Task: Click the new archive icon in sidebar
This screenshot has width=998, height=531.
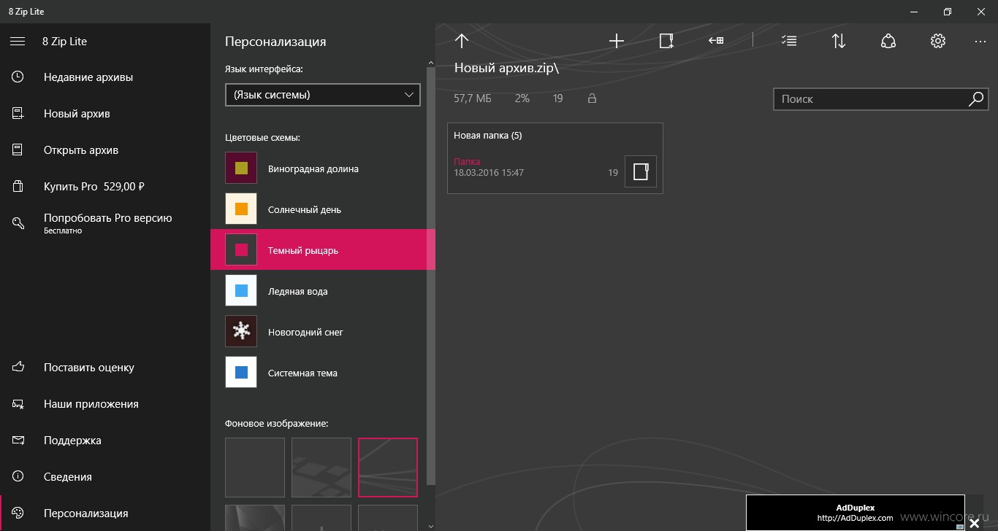Action: point(18,113)
